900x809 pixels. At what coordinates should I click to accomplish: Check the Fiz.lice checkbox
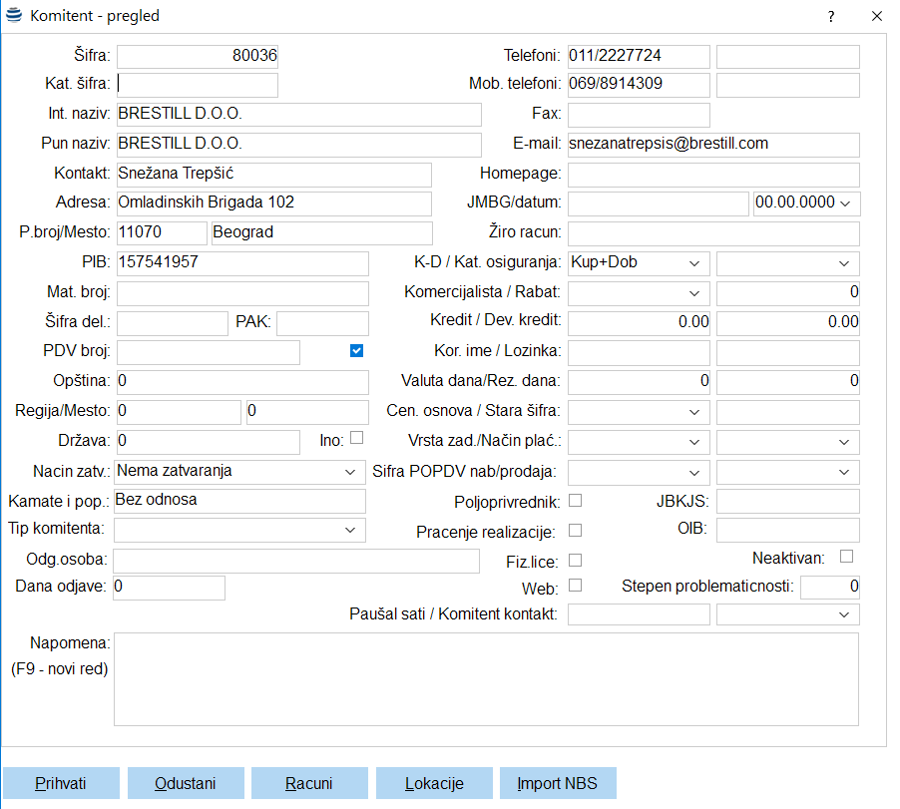pos(575,560)
